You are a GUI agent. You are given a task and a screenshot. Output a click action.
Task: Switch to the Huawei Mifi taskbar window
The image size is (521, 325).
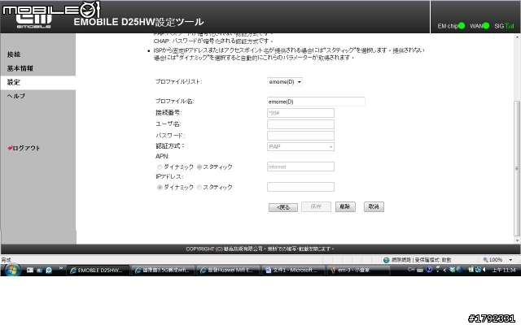(x=228, y=271)
